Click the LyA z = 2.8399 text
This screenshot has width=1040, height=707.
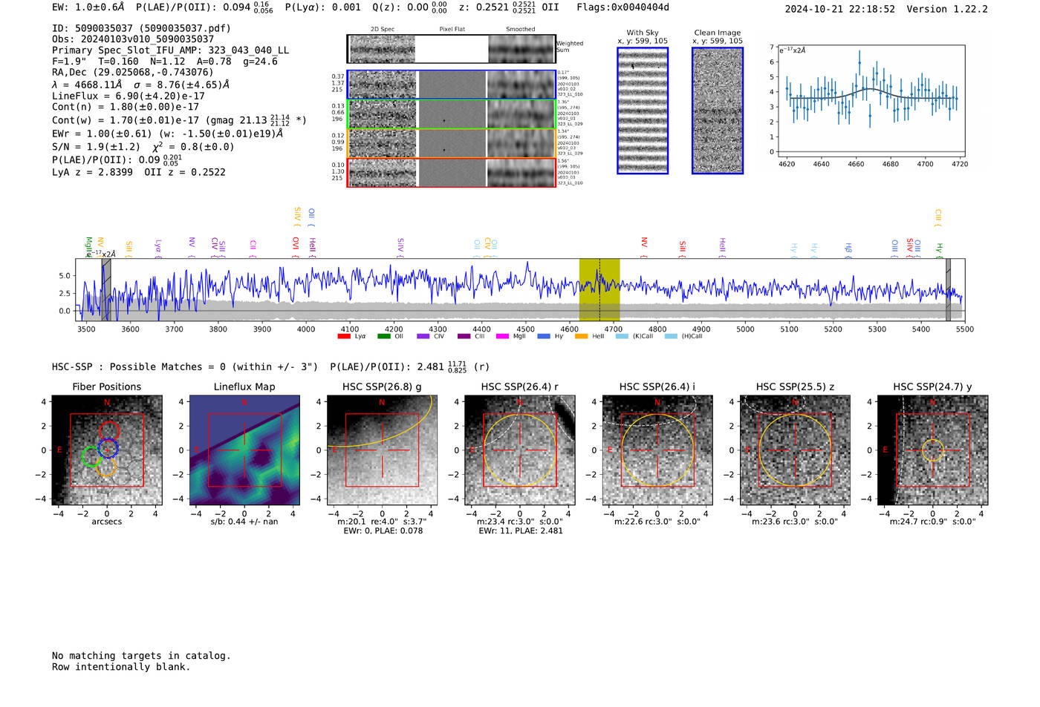92,172
